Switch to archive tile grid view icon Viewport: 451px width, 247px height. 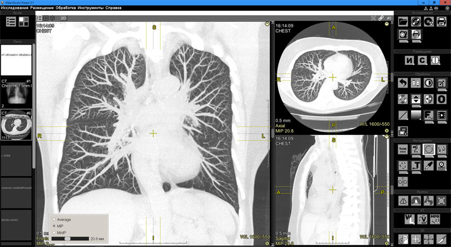[x=24, y=21]
